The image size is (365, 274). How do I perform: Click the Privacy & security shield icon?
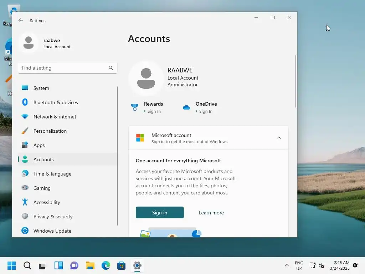pyautogui.click(x=25, y=216)
